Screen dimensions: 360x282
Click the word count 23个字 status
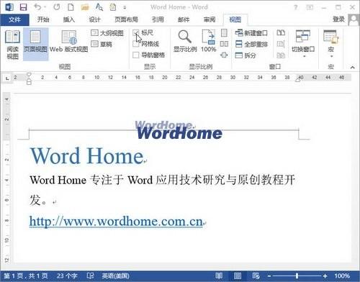(67, 276)
